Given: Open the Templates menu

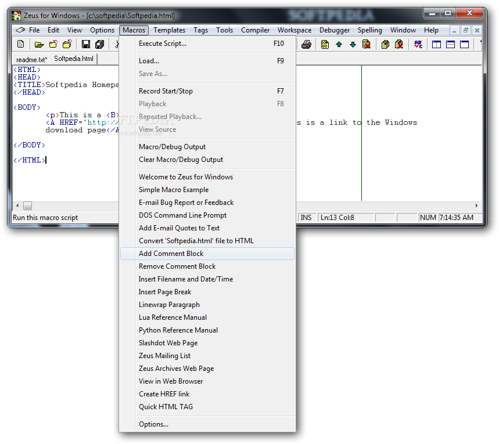Looking at the screenshot, I should click(169, 30).
